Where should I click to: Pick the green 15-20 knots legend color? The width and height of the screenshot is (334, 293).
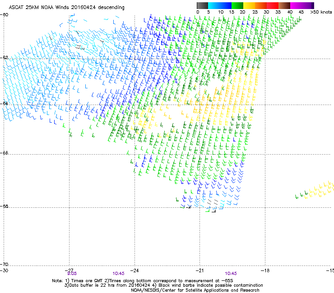(237, 5)
